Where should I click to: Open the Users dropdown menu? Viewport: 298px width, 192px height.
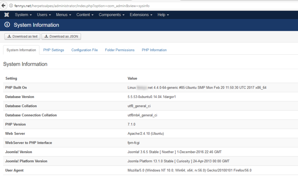click(44, 15)
